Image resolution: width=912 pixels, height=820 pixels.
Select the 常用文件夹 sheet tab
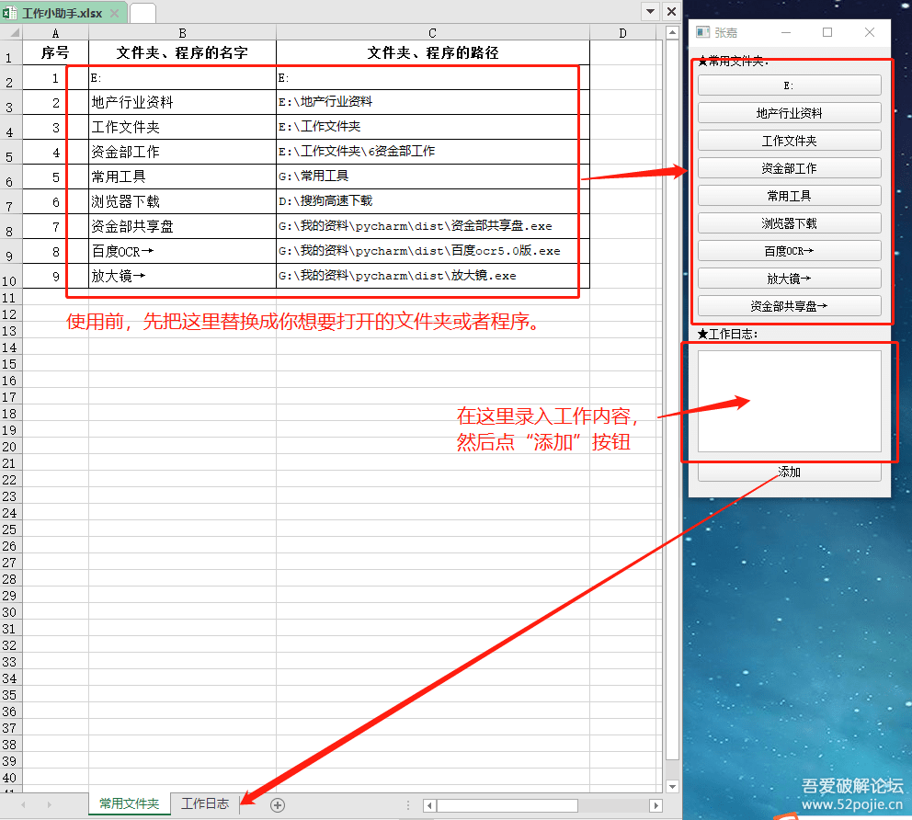click(x=129, y=803)
